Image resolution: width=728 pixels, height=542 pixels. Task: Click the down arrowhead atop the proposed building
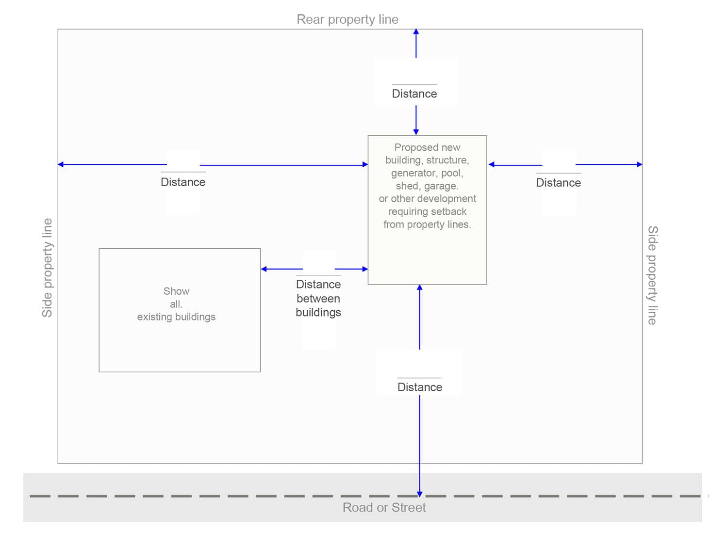[416, 132]
